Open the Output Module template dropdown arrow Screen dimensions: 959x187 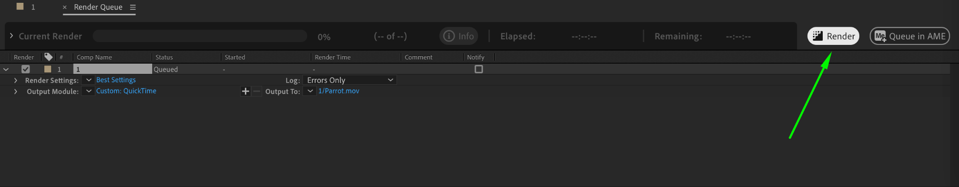point(89,91)
